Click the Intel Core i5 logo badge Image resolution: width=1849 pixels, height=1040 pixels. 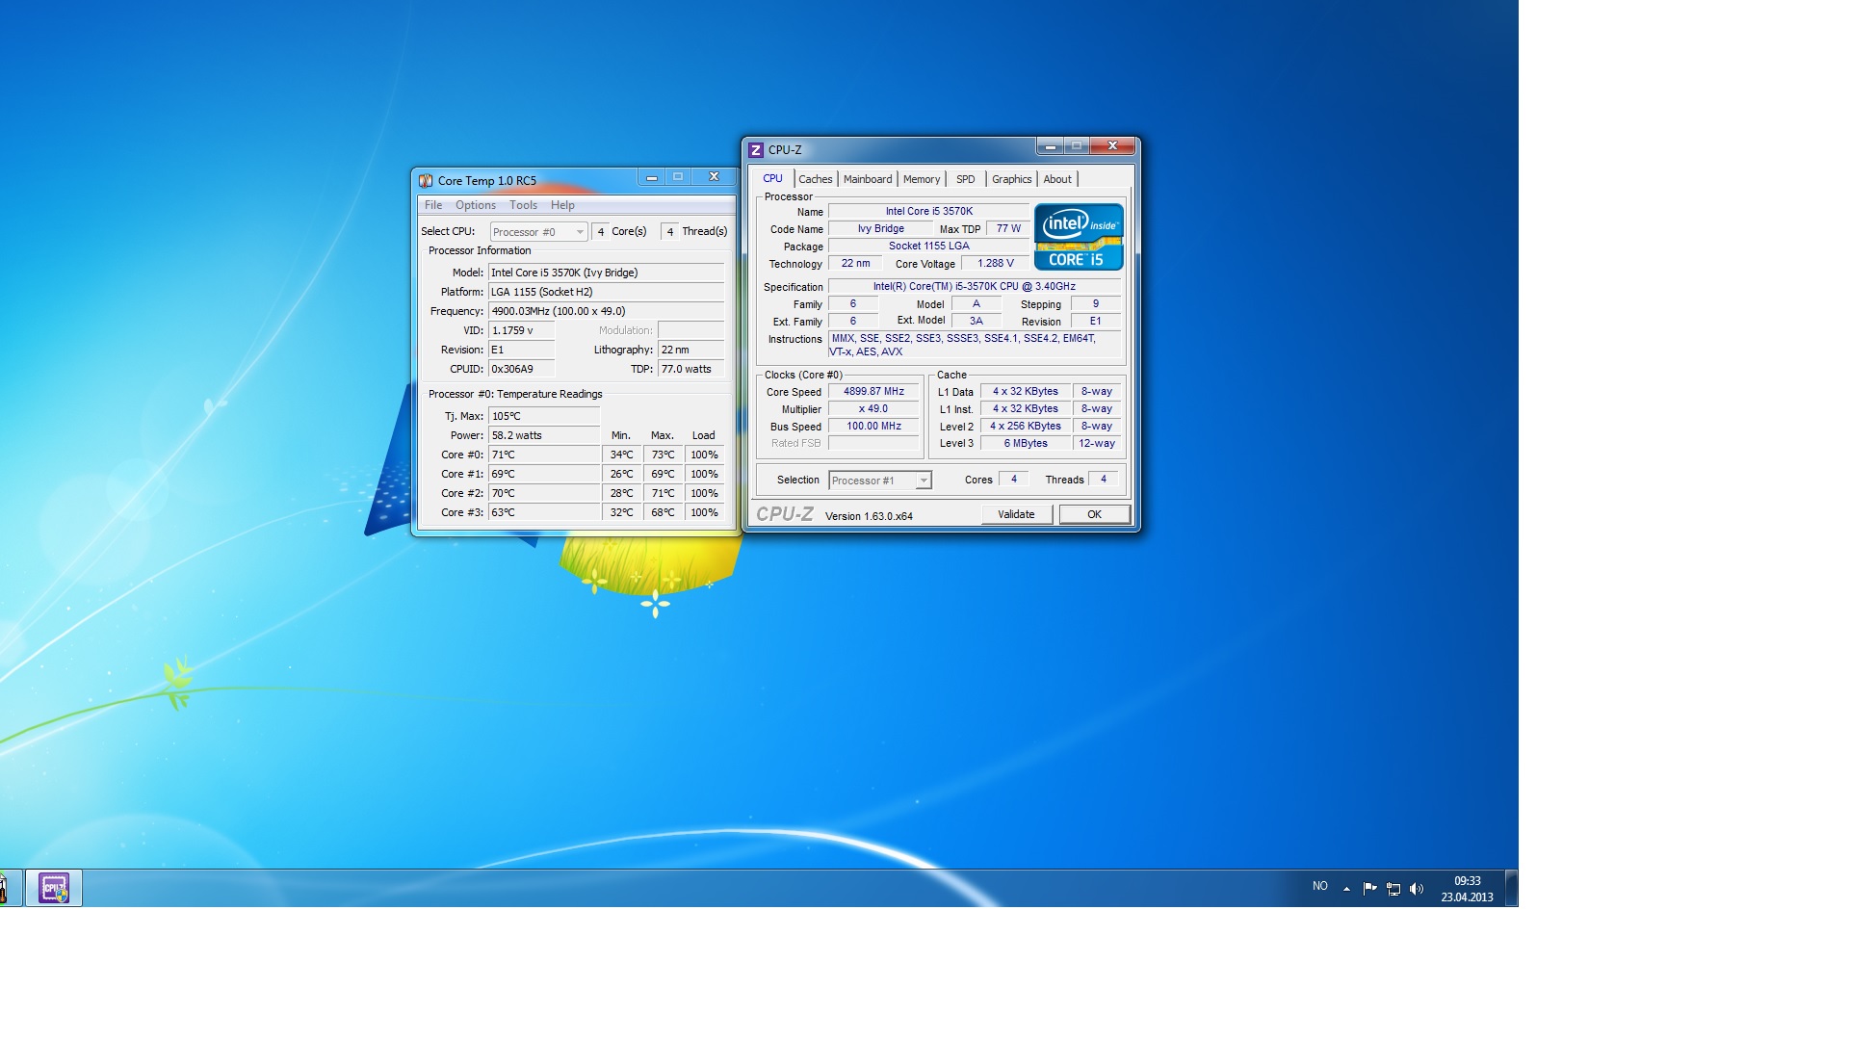tap(1079, 236)
